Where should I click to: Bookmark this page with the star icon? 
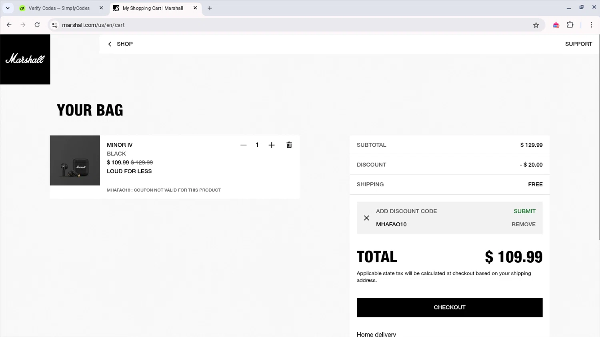(x=536, y=25)
